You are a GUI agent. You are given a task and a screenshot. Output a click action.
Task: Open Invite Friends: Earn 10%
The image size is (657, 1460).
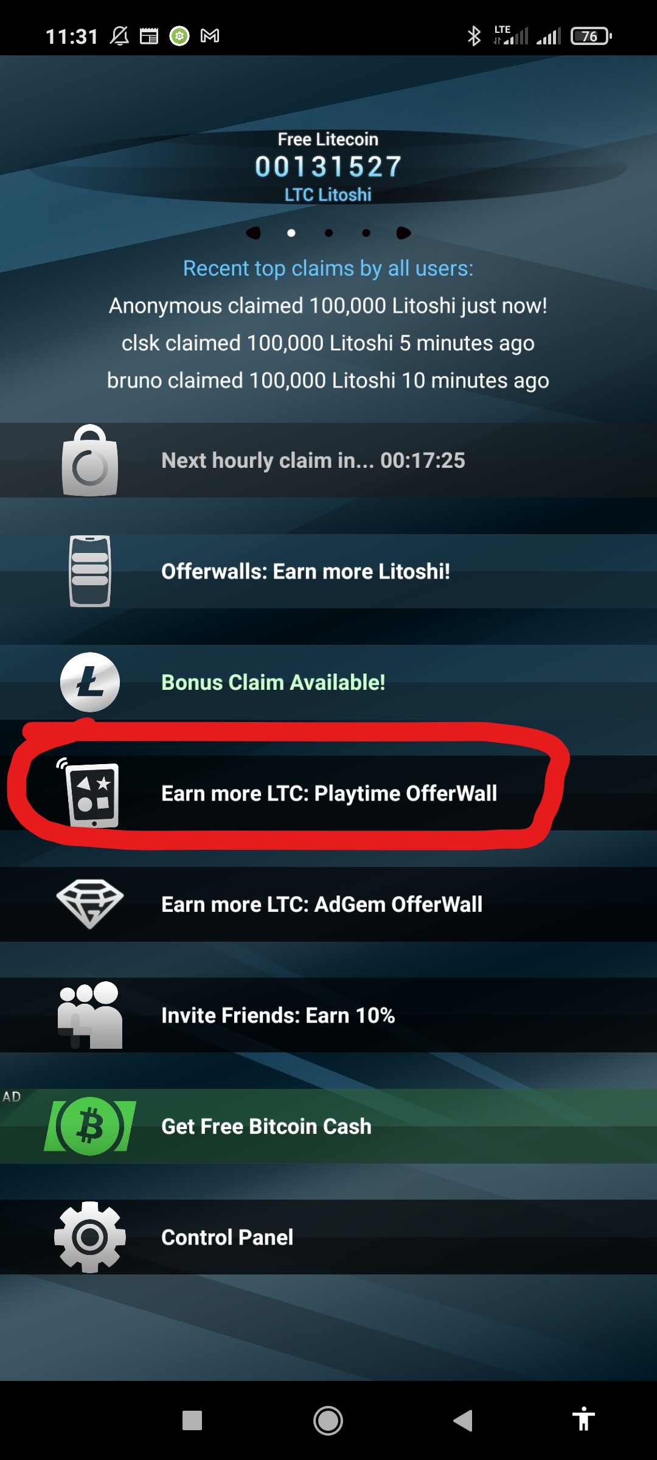pyautogui.click(x=328, y=1015)
